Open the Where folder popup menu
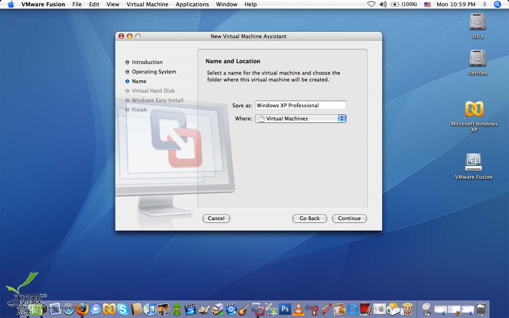This screenshot has height=318, width=509. coord(301,118)
